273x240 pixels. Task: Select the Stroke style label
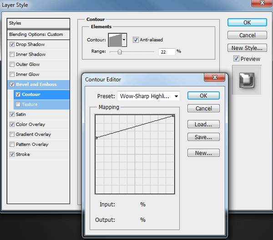click(x=23, y=154)
